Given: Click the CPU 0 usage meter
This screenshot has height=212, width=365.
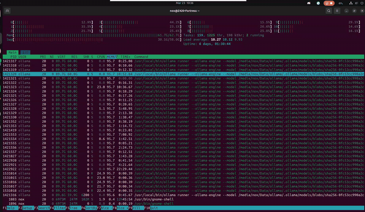Looking at the screenshot, I should tap(52, 22).
